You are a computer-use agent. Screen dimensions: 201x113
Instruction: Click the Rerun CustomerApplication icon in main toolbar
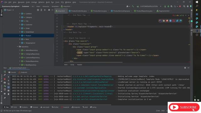pos(165,6)
